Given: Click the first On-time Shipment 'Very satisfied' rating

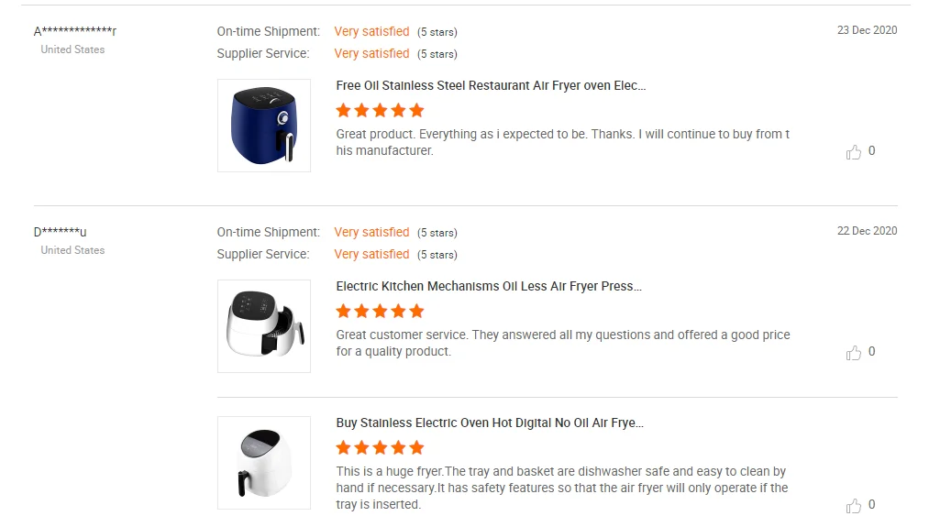Looking at the screenshot, I should click(x=371, y=31).
